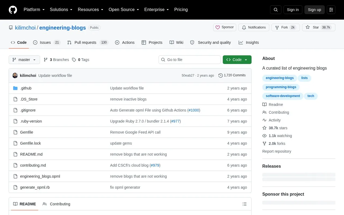Click the bell Notifications button
This screenshot has width=344, height=215.
254,27
